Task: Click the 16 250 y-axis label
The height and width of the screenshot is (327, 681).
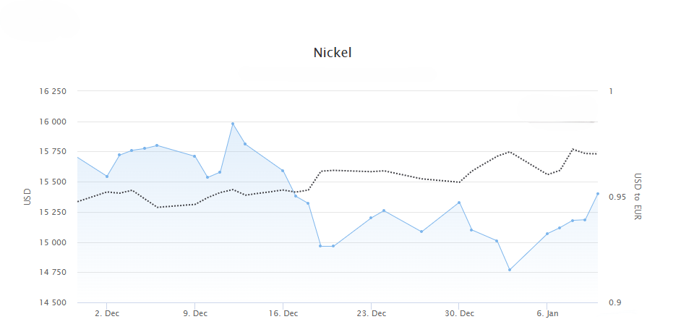Action: coord(53,91)
